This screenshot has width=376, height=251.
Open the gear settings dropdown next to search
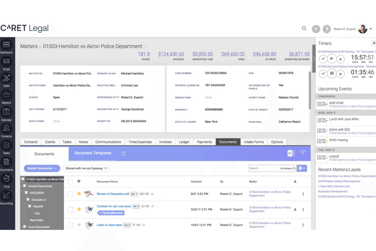coord(302,168)
